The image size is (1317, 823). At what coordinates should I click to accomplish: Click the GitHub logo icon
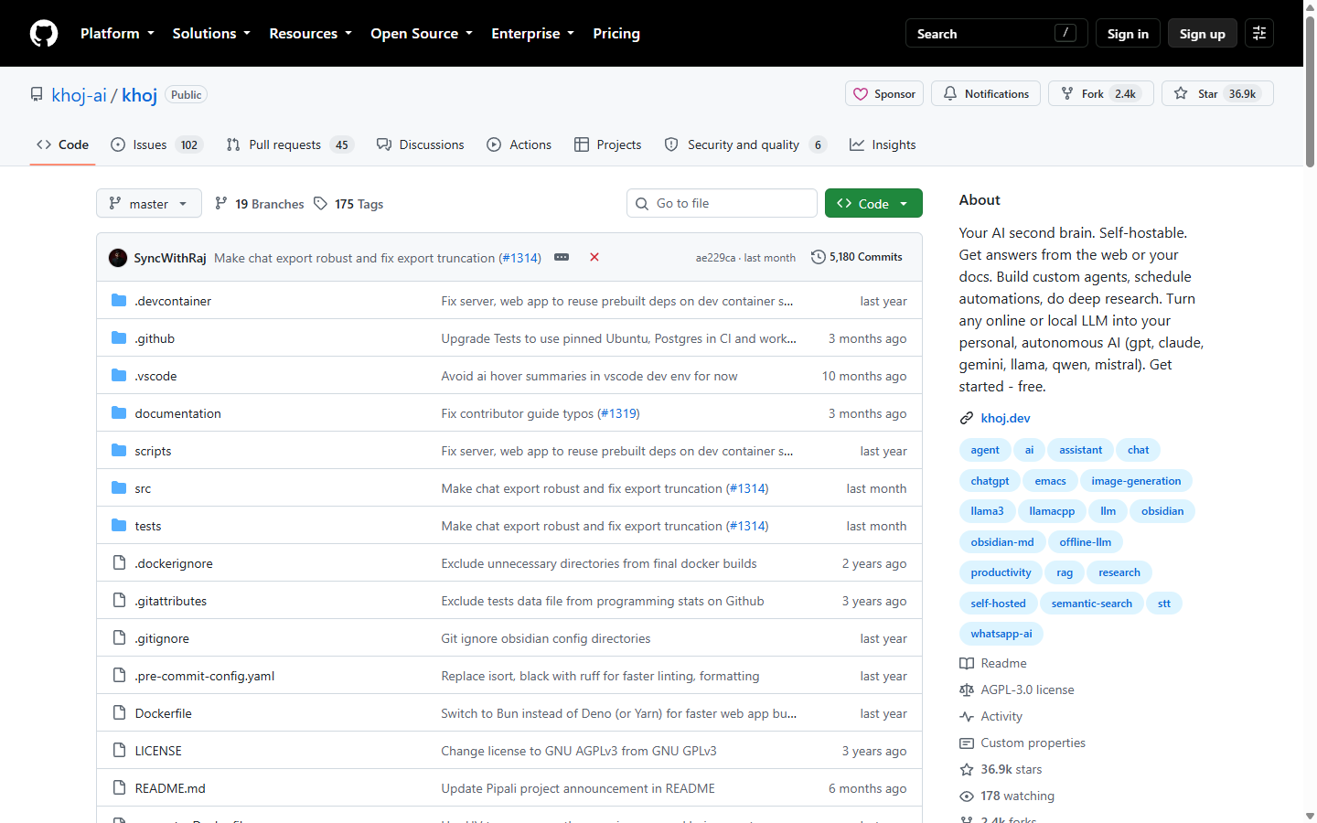(44, 34)
